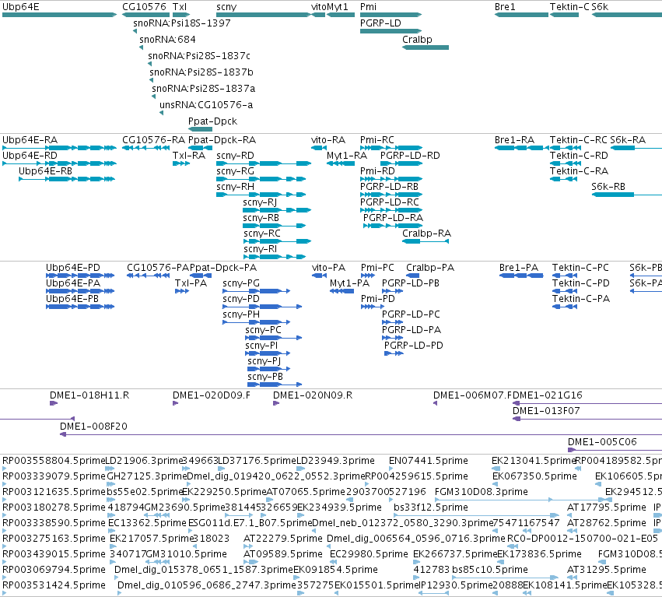Open the scny-RI transcript label
Image resolution: width=662 pixels, height=597 pixels.
(261, 249)
